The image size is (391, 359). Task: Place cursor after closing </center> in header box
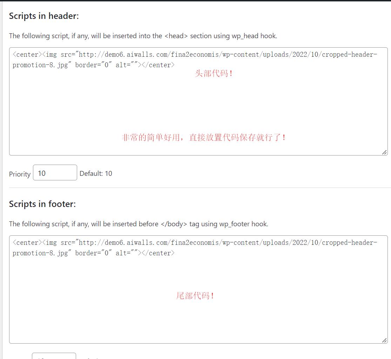175,65
